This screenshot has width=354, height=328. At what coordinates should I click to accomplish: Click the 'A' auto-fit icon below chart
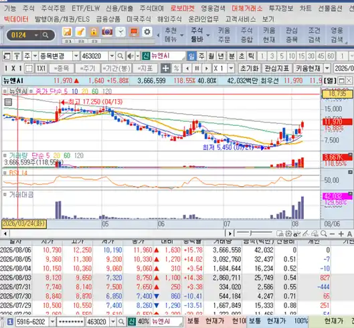coord(349,234)
